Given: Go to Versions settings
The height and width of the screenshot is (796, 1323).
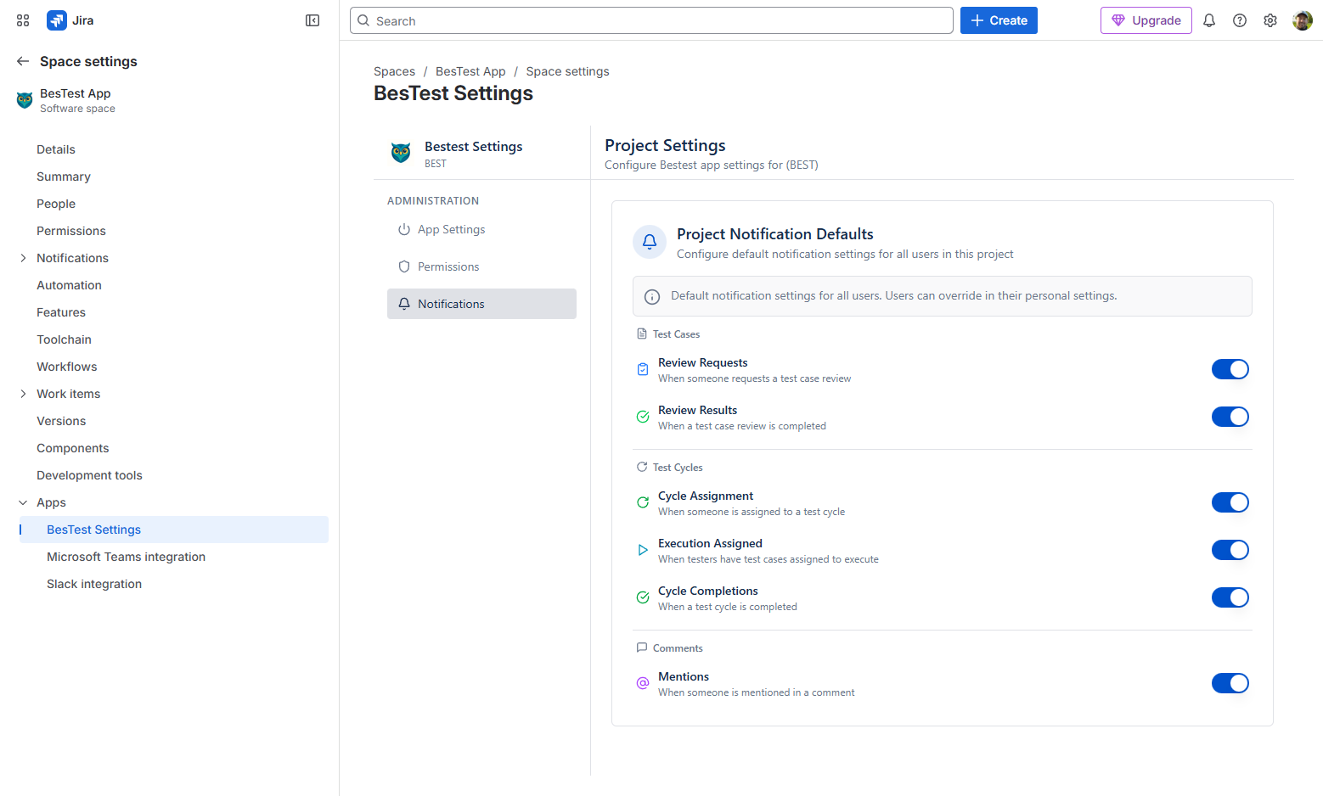Looking at the screenshot, I should click(x=61, y=421).
